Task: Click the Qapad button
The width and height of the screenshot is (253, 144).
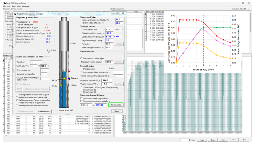Action: tap(117, 110)
